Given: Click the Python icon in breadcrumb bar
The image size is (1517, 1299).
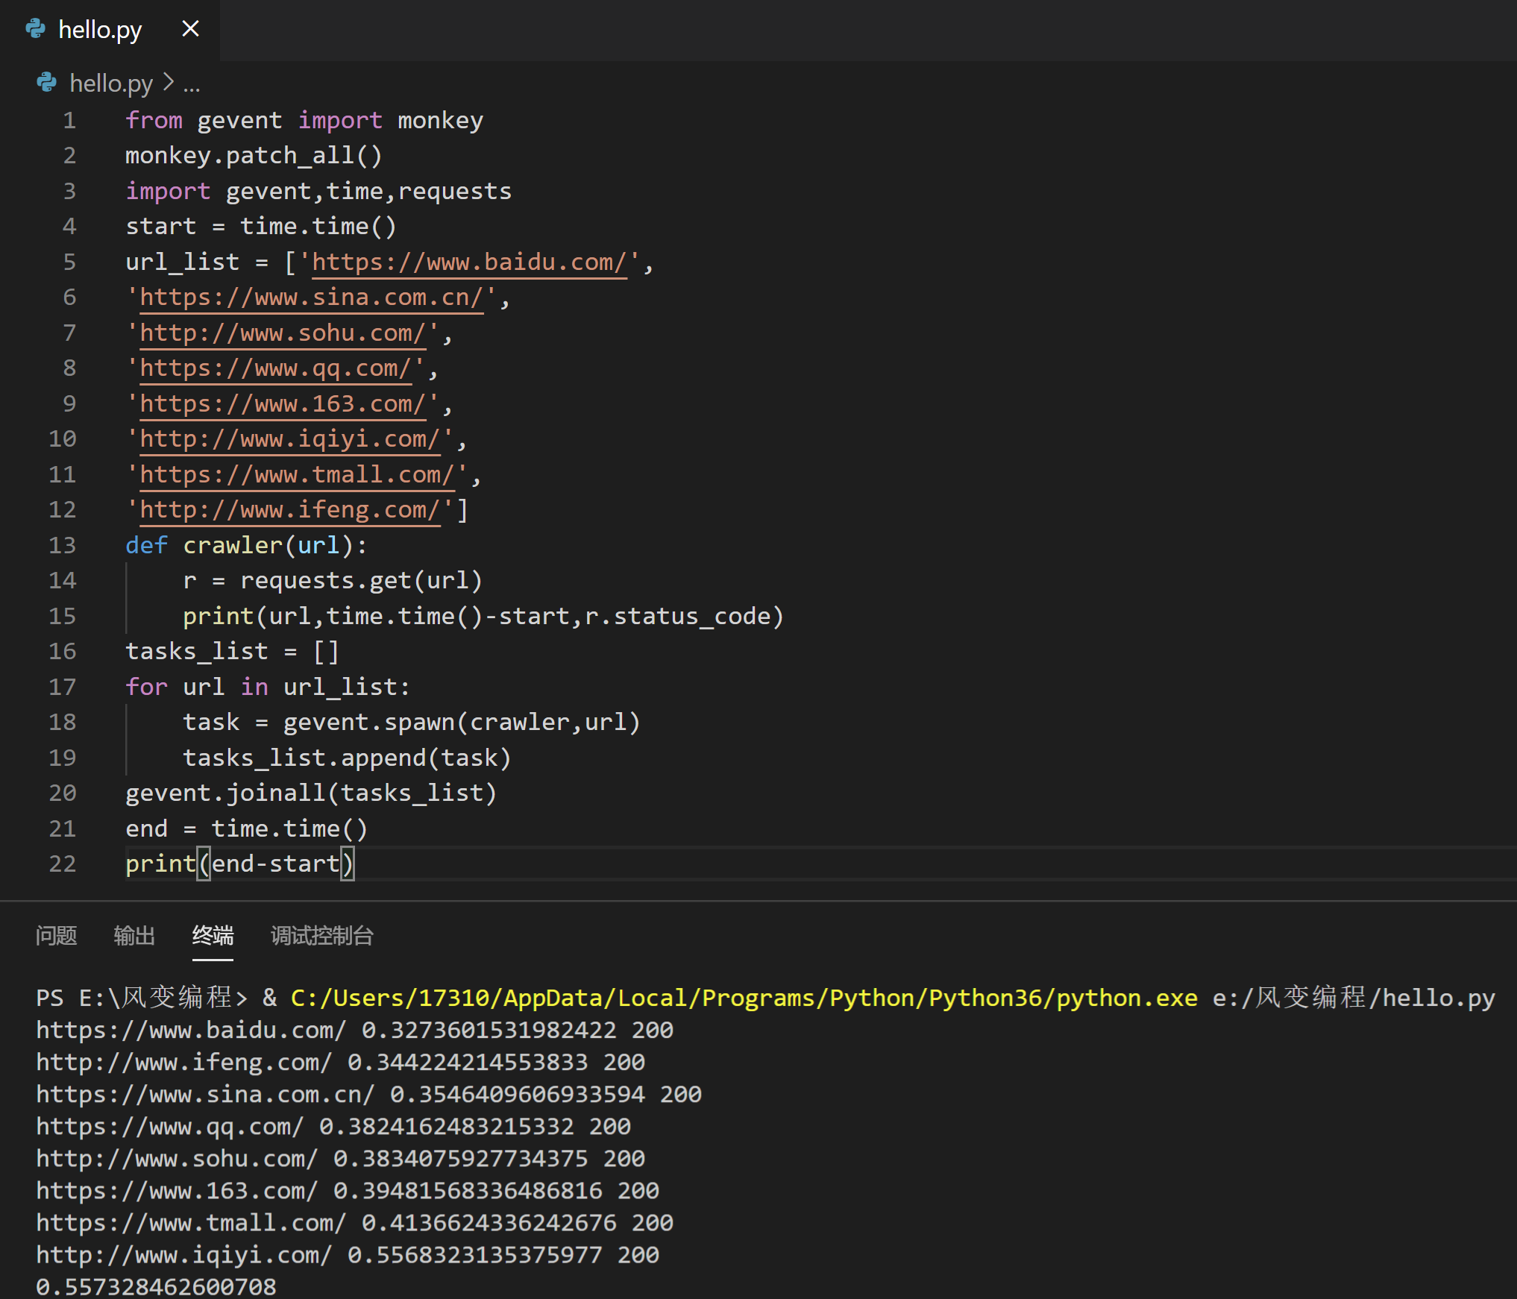Looking at the screenshot, I should coord(46,83).
